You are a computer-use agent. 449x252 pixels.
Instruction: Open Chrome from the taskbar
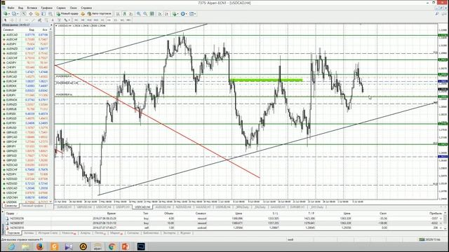[x=112, y=246]
